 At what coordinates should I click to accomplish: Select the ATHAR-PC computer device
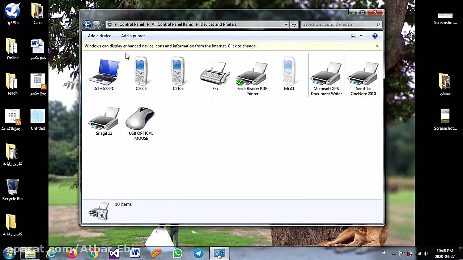point(104,75)
